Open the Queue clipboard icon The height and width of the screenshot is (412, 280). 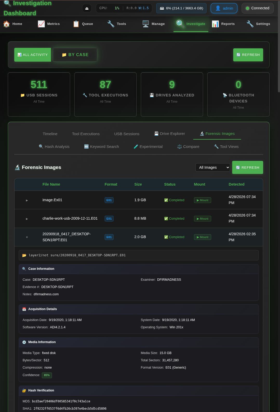pyautogui.click(x=76, y=24)
